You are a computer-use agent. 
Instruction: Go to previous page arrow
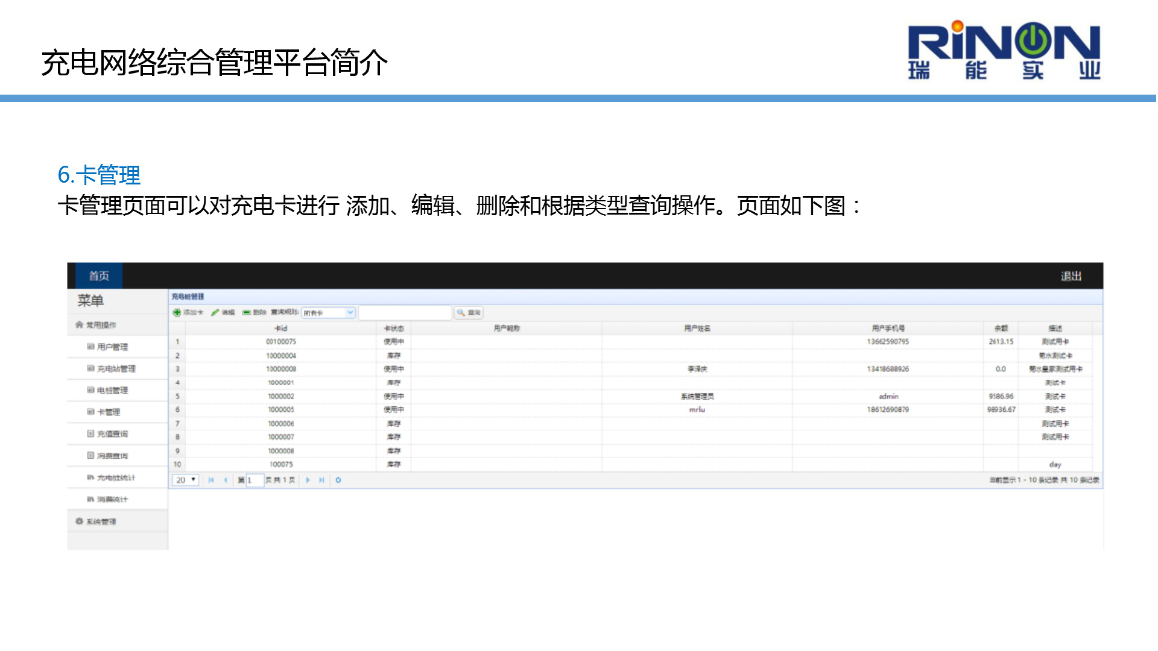point(226,480)
